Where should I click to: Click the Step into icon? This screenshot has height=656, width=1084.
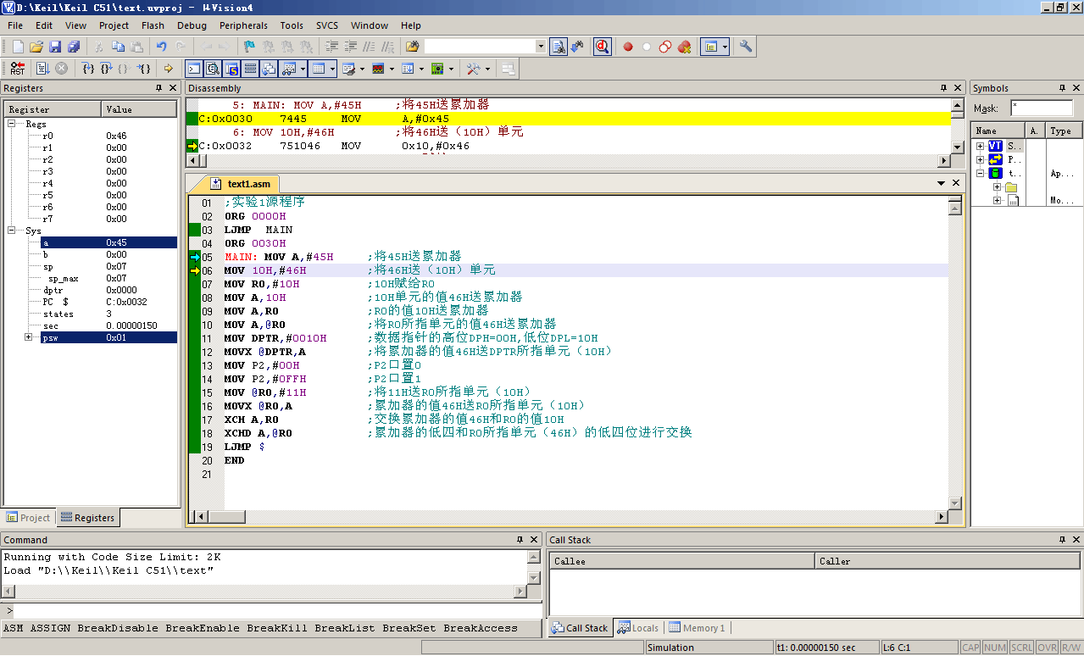pos(87,69)
